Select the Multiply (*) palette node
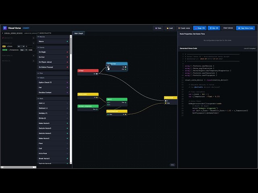Image resolution: width=258 pixels, height=193 pixels. [53, 113]
